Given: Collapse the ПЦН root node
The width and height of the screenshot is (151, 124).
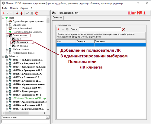Looking at the screenshot, I should [3, 18].
